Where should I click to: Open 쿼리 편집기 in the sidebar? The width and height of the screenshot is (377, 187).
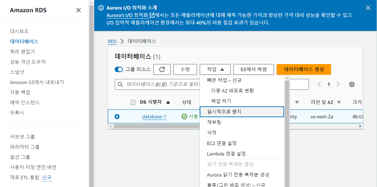(x=22, y=51)
